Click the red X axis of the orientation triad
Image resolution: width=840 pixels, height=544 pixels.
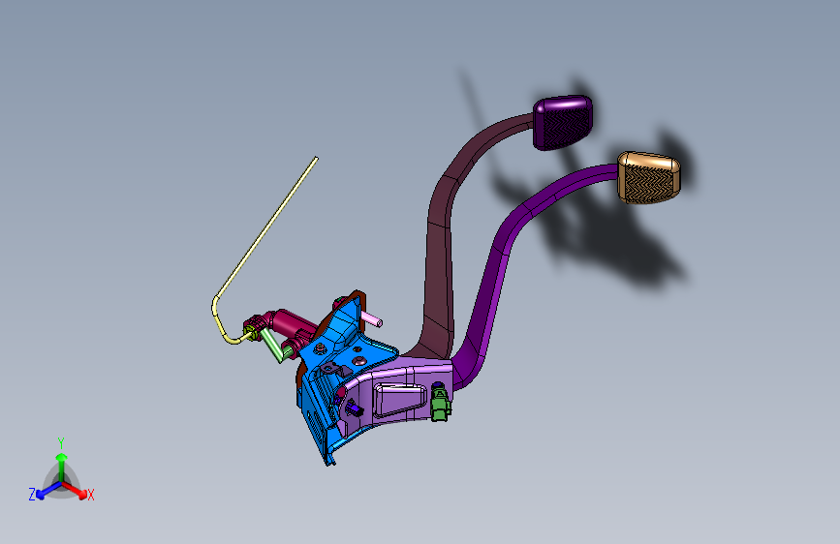tap(75, 489)
